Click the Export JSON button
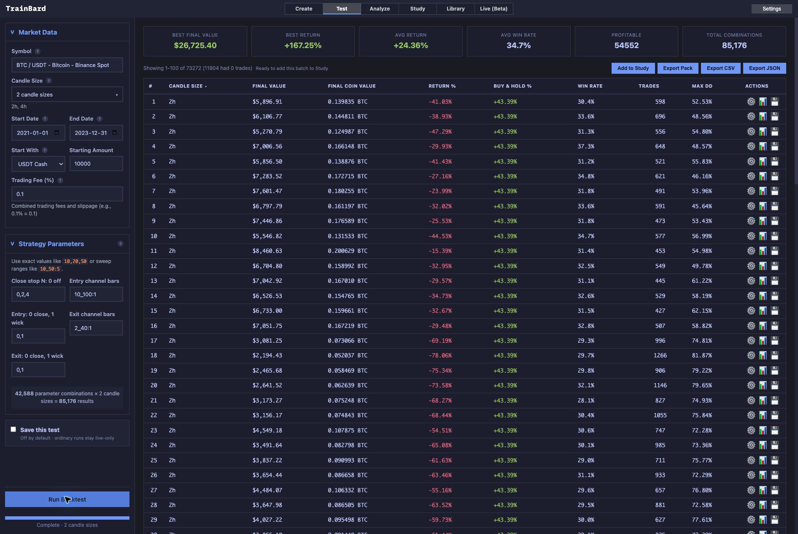Viewport: 798px width, 534px height. coord(764,68)
